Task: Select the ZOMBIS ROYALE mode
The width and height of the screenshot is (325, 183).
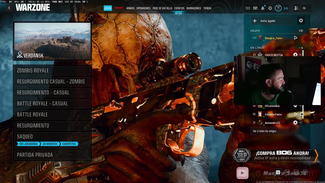Action: click(52, 71)
